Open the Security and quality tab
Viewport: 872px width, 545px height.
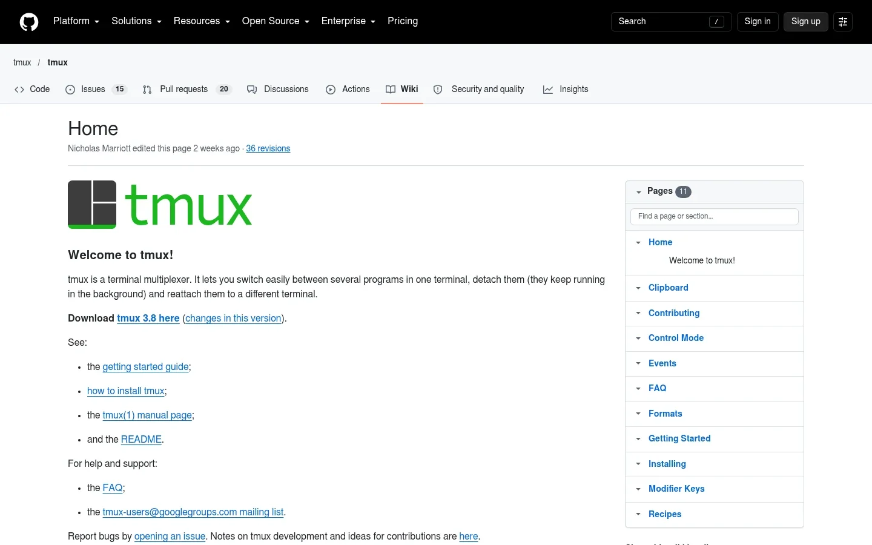pyautogui.click(x=479, y=89)
